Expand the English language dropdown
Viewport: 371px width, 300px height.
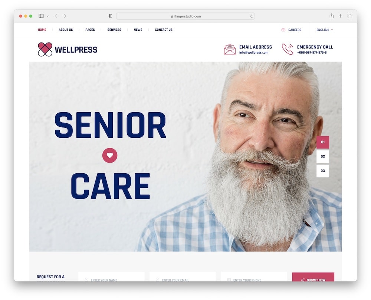[325, 30]
